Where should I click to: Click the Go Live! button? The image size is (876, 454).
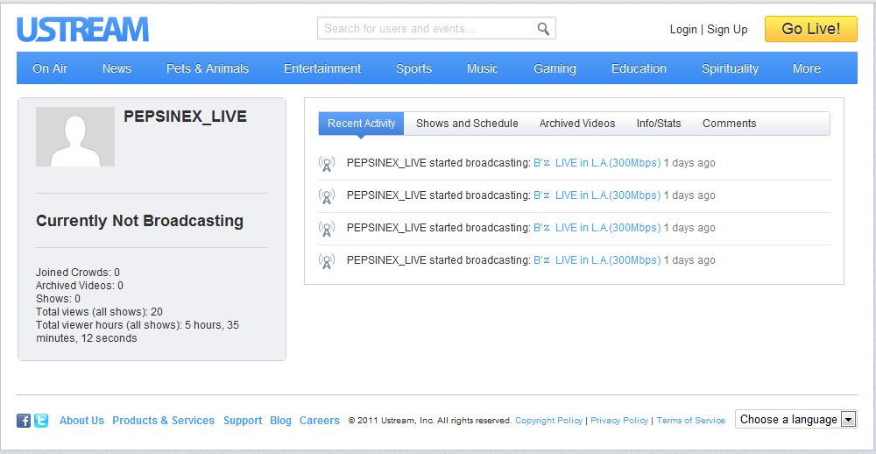810,29
